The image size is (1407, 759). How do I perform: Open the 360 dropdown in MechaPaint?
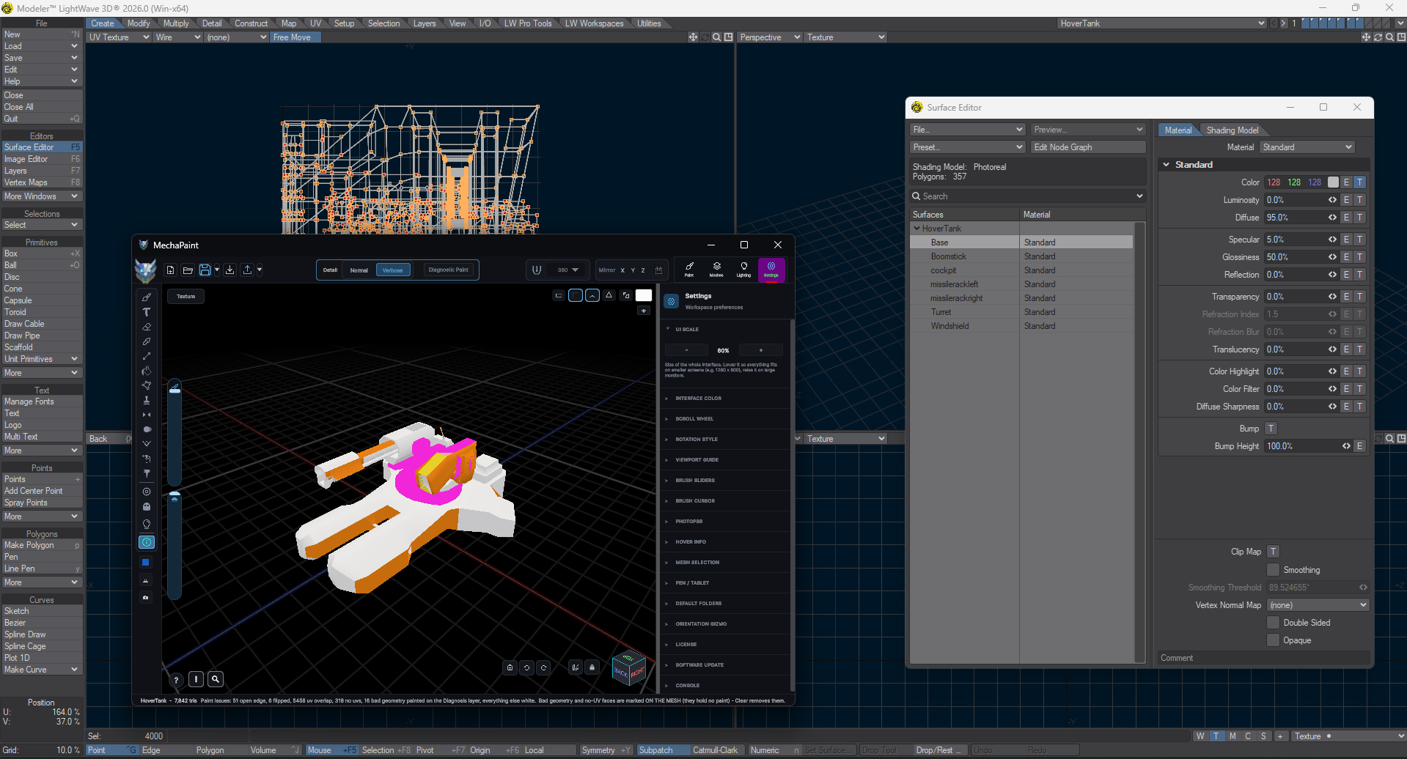(567, 270)
